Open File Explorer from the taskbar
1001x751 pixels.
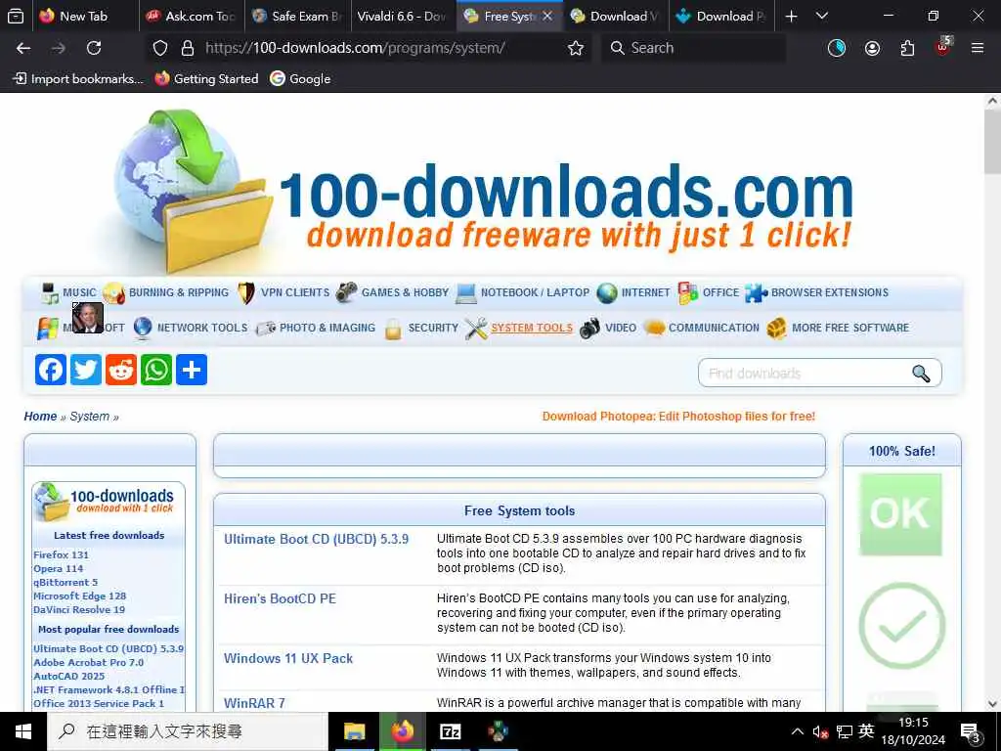pos(354,731)
